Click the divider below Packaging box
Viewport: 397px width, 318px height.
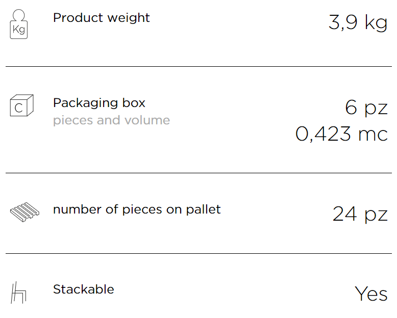tap(198, 173)
